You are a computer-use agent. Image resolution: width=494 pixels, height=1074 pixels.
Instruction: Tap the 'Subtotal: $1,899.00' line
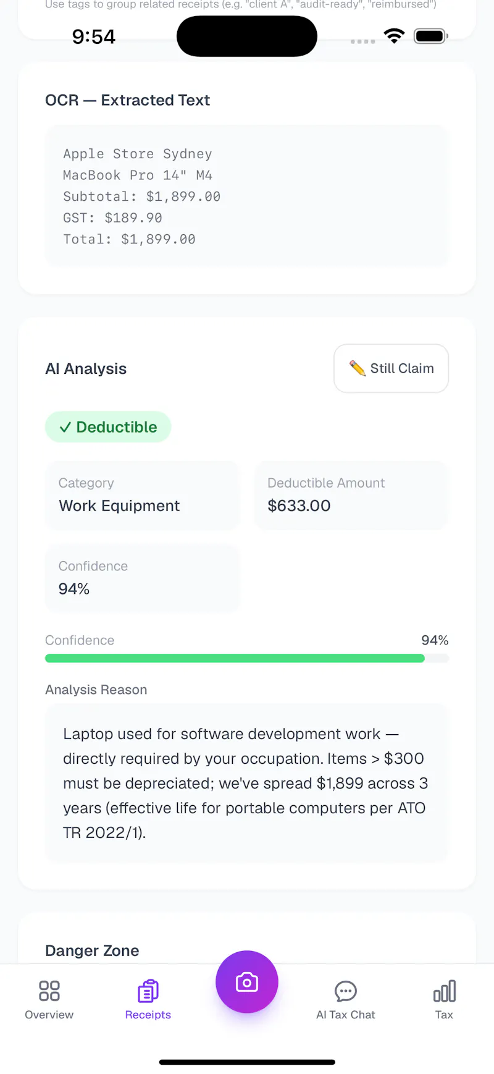(x=141, y=197)
